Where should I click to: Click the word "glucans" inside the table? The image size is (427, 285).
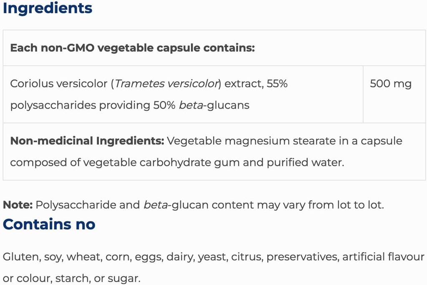(x=230, y=105)
